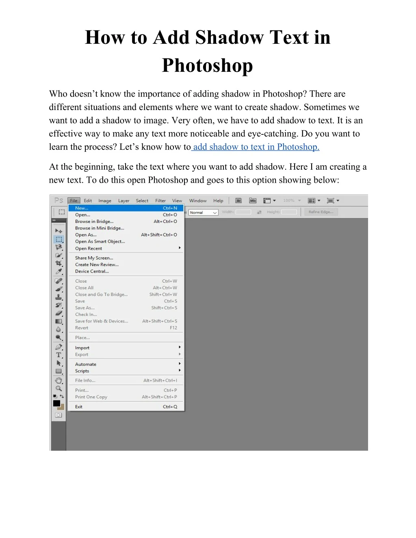This screenshot has height=538, width=416.
Task: Open the Normal style dropdown
Action: click(204, 212)
